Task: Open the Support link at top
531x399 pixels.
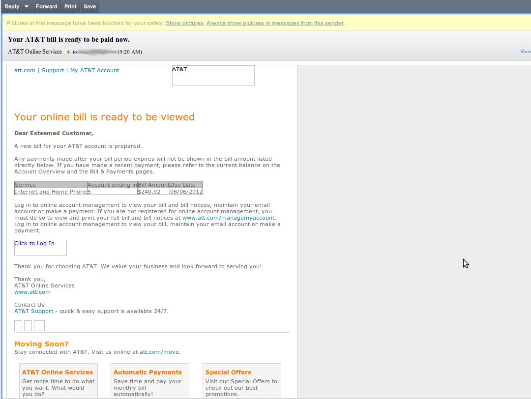Action: click(x=53, y=70)
